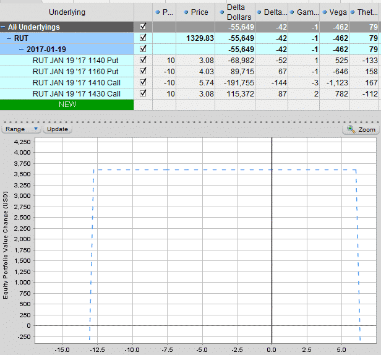
Task: Sort by the Underlying column header
Action: [67, 12]
